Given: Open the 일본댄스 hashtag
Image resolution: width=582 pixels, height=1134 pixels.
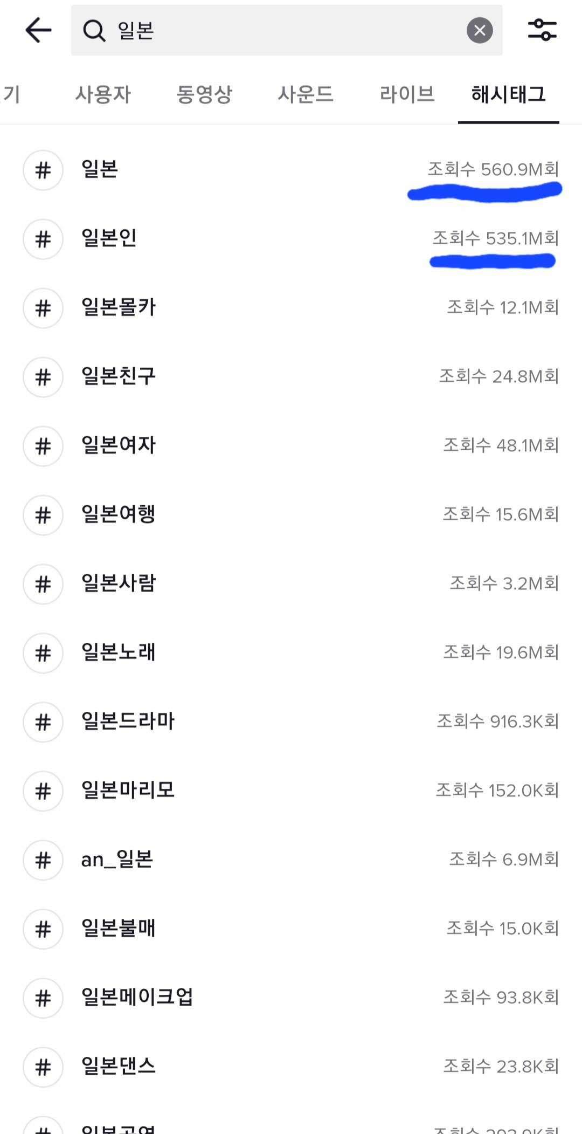Looking at the screenshot, I should click(x=119, y=1067).
